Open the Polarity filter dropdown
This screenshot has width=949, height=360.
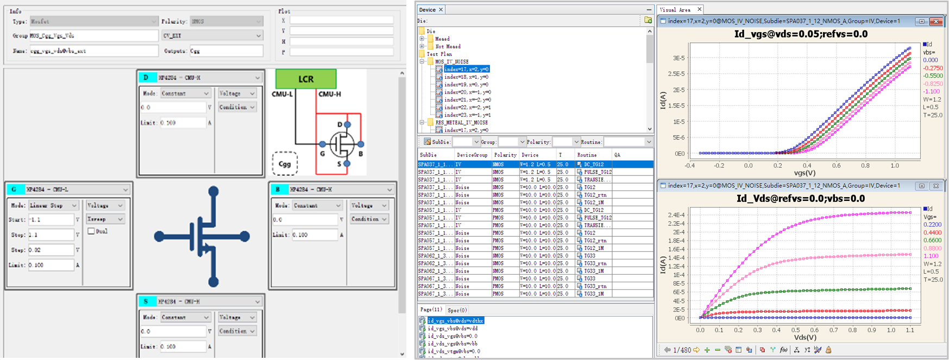[x=576, y=142]
